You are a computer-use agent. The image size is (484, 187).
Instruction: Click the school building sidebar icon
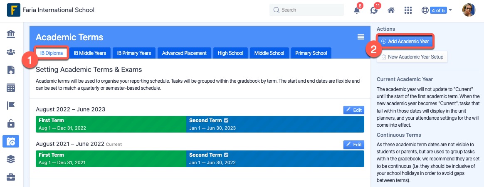[x=11, y=34]
